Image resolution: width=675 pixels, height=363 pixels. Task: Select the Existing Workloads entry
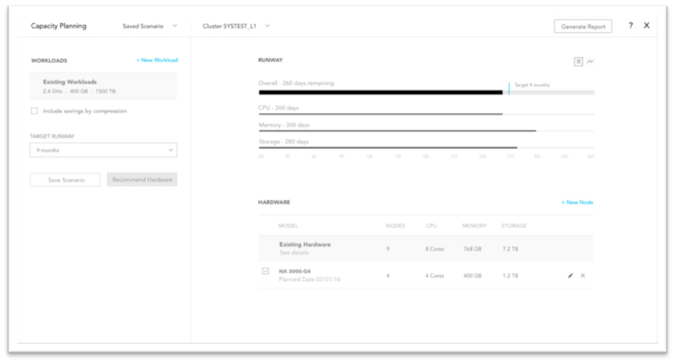tap(103, 86)
